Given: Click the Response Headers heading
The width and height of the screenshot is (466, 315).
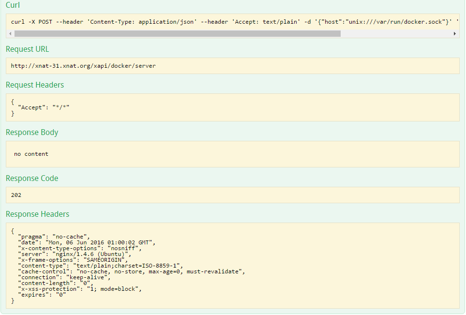Looking at the screenshot, I should [37, 214].
